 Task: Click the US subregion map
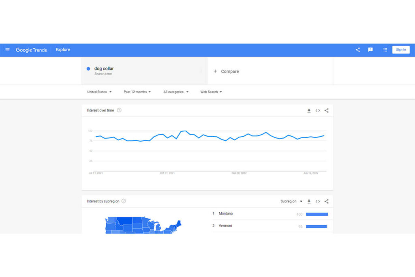(x=143, y=225)
